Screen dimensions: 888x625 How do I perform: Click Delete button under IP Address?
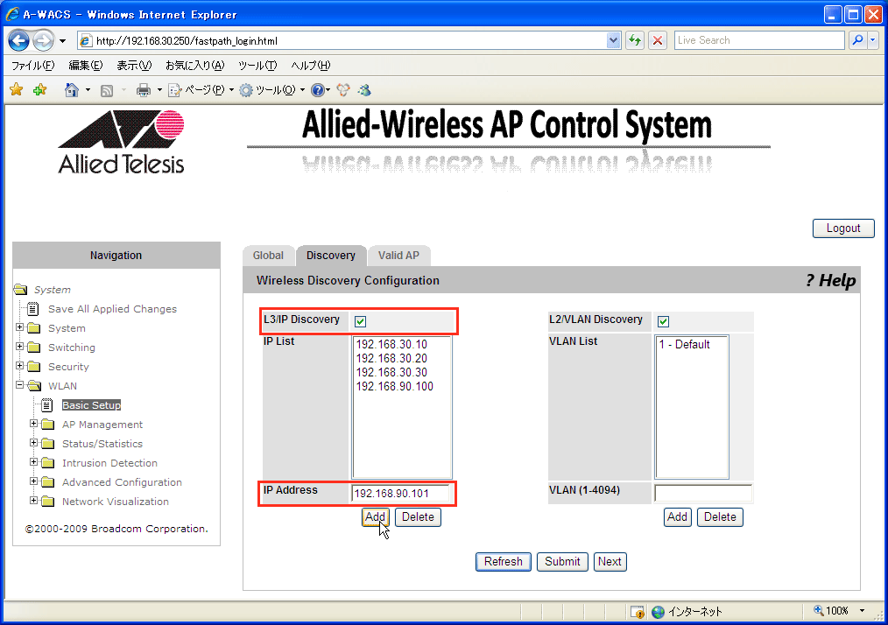(x=418, y=516)
